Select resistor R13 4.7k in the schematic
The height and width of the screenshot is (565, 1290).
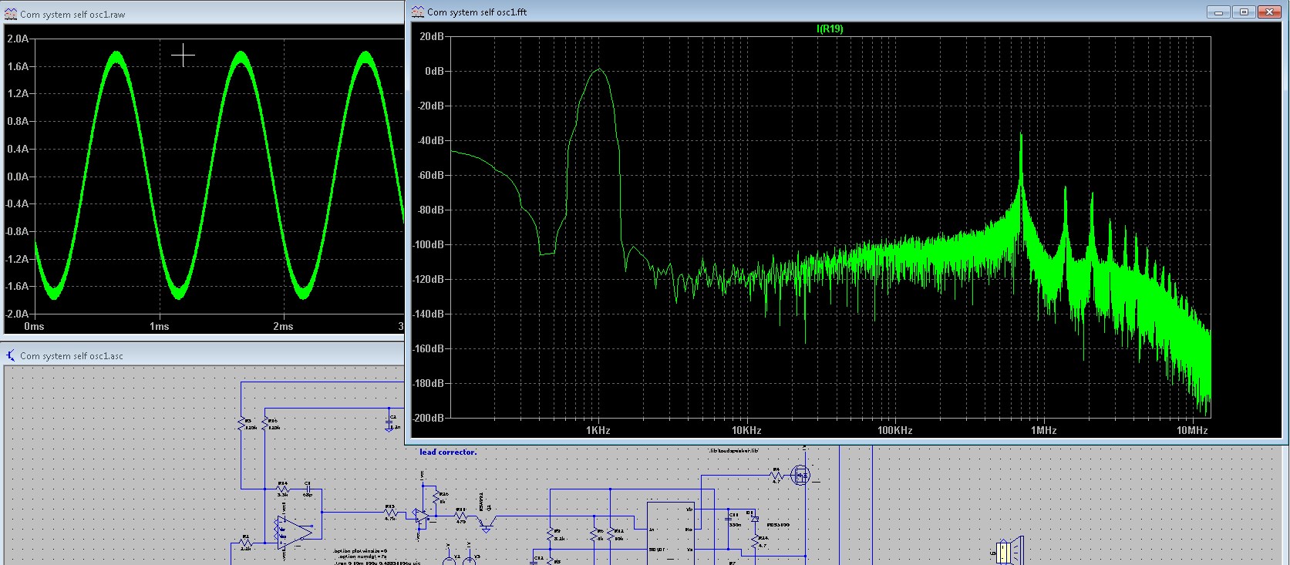pos(390,512)
